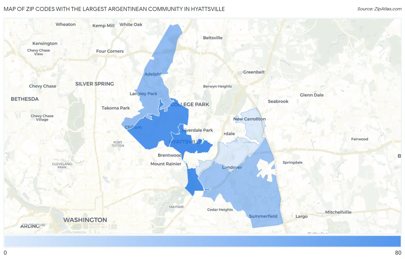Click the Takoma Park label
Viewport: 405px width, 259px height.
pyautogui.click(x=116, y=108)
